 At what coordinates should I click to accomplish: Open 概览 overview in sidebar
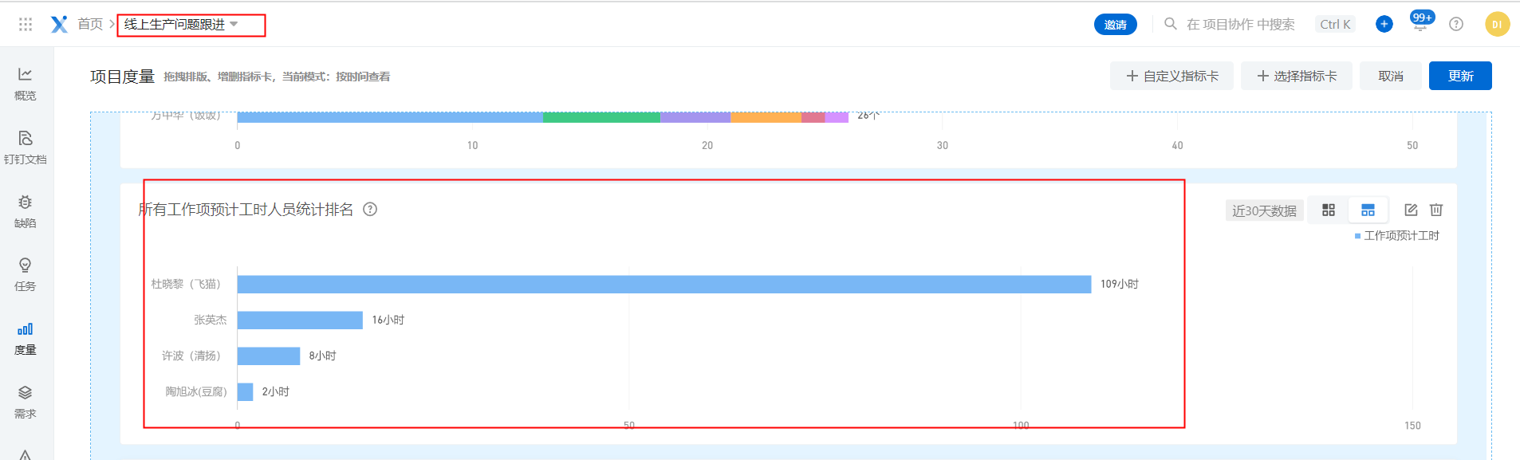[x=26, y=83]
